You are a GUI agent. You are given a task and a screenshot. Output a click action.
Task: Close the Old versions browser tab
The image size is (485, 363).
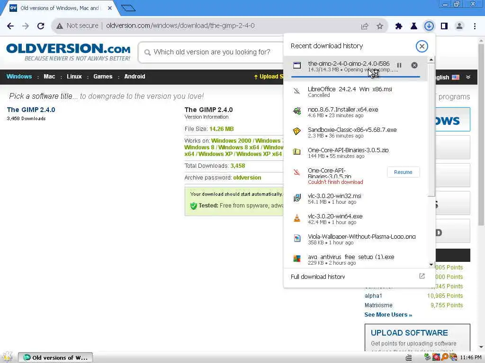coord(110,9)
